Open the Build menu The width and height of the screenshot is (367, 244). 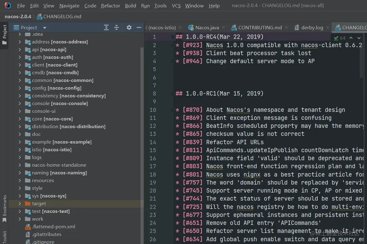tap(130, 6)
